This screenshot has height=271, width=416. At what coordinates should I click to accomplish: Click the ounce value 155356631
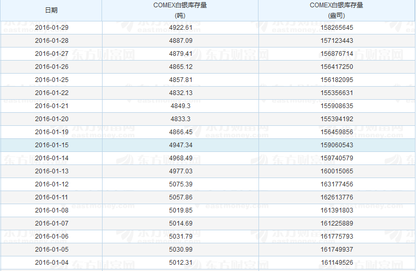(x=336, y=93)
